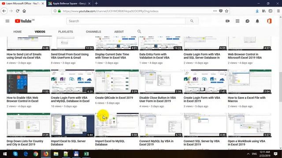282x158 pixels.
Task: Click thumbnail of Open a WorkBook using VBA
Action: [250, 125]
